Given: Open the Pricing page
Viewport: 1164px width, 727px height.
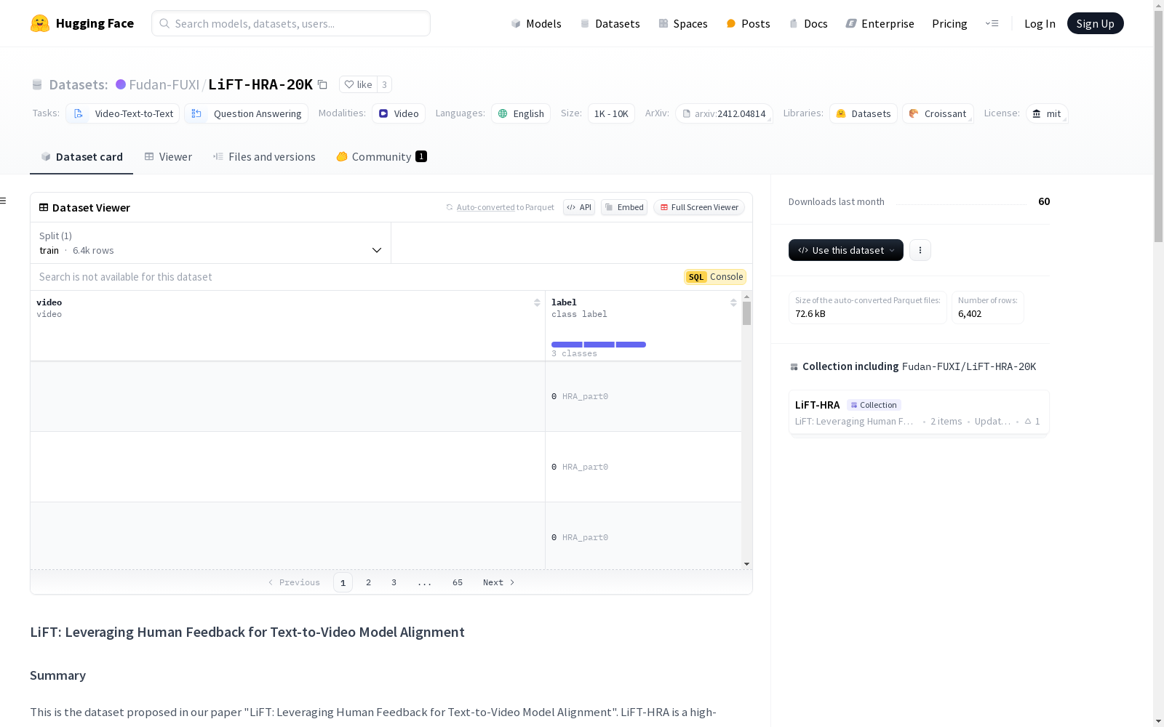Looking at the screenshot, I should [949, 23].
